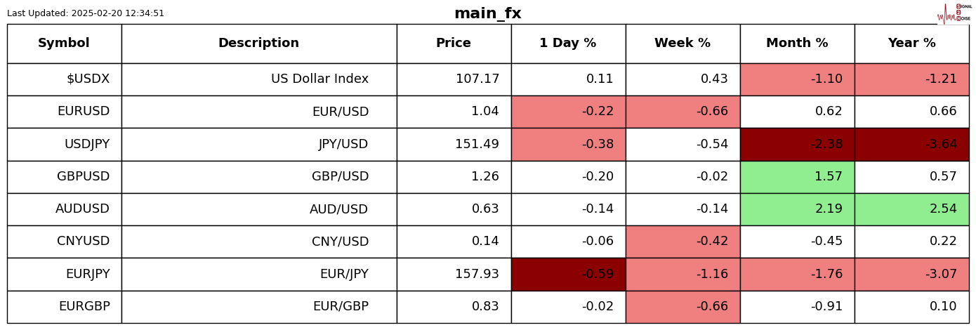Click the main_fx table title
Viewport: 976px width, 330px height.
pyautogui.click(x=487, y=14)
